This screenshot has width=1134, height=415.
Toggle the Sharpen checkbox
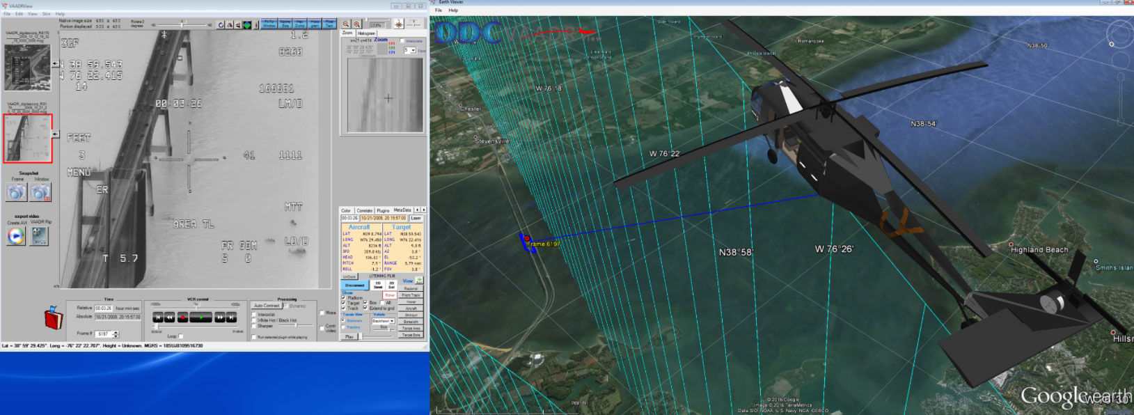coord(254,326)
